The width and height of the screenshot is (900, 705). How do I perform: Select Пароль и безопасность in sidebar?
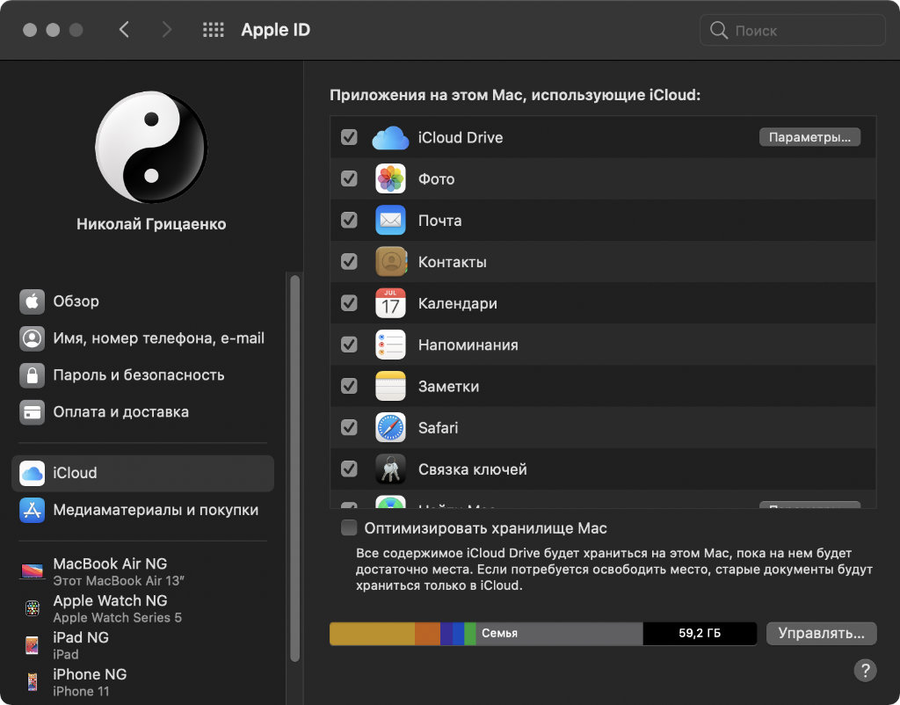pyautogui.click(x=139, y=374)
